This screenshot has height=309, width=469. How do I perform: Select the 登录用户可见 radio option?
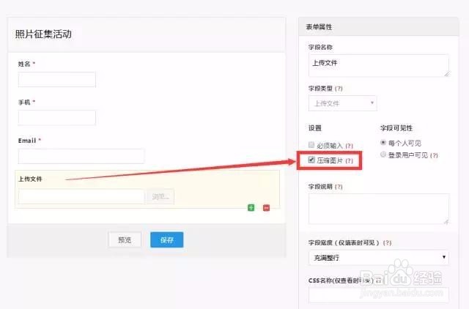pyautogui.click(x=383, y=154)
